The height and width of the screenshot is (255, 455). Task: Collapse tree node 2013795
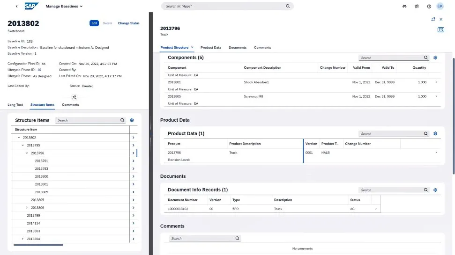click(x=23, y=146)
